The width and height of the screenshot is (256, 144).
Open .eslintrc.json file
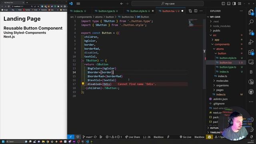(220, 99)
